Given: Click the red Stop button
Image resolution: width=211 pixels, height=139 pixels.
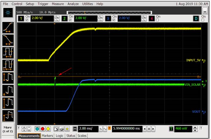Looking at the screenshot, I should click(43, 129).
